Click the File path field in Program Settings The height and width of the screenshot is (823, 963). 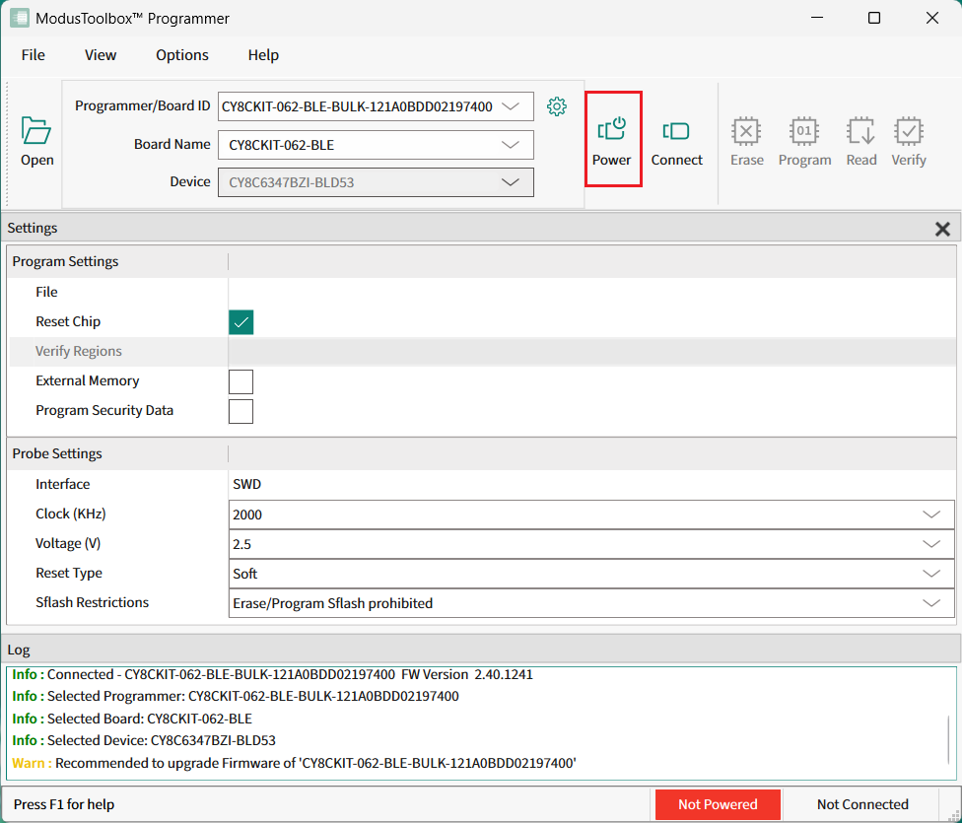pos(591,293)
